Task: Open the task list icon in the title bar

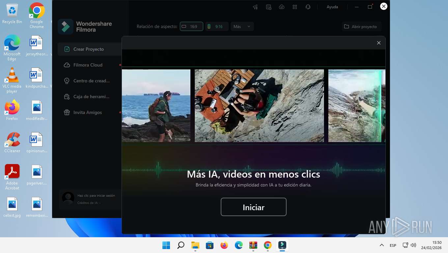Action: (x=268, y=7)
